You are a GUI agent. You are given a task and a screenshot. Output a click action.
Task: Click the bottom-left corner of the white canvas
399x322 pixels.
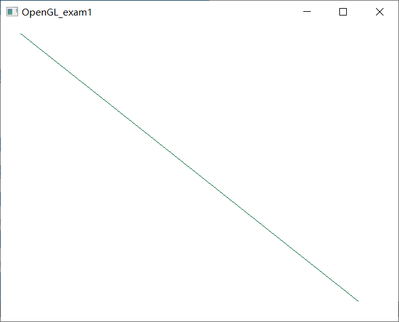1,321
